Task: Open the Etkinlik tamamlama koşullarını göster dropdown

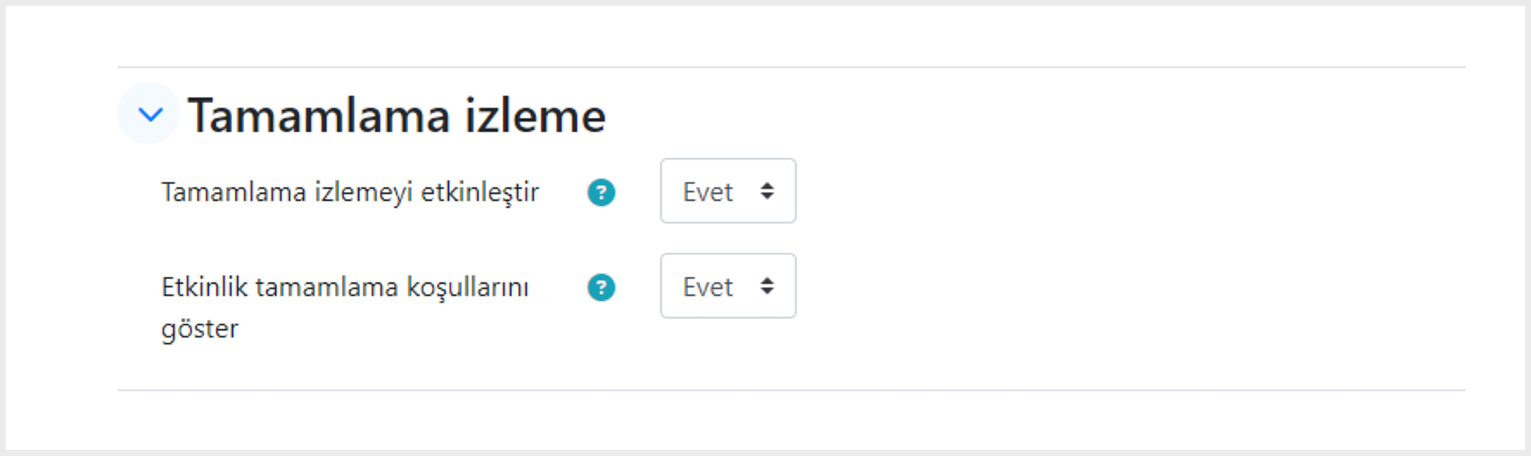Action: coord(728,286)
